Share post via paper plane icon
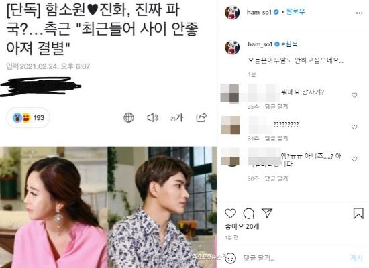The height and width of the screenshot is (268, 369). [x=267, y=213]
